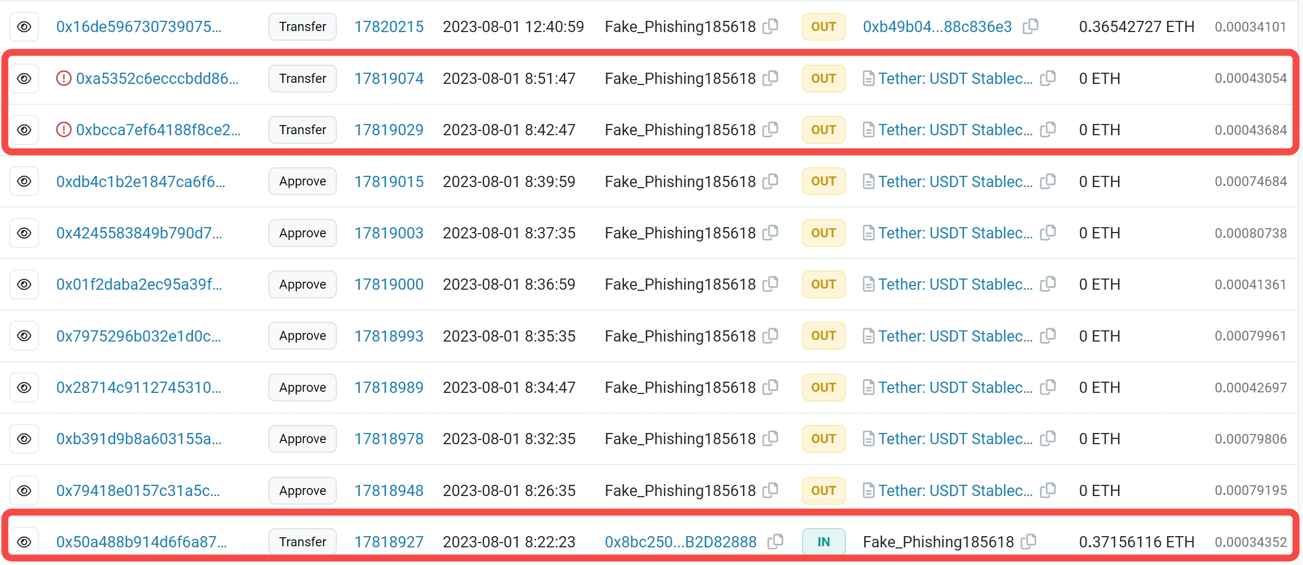
Task: Preview transaction 0x79418e0157c31a5c with eye icon
Action: (x=24, y=491)
